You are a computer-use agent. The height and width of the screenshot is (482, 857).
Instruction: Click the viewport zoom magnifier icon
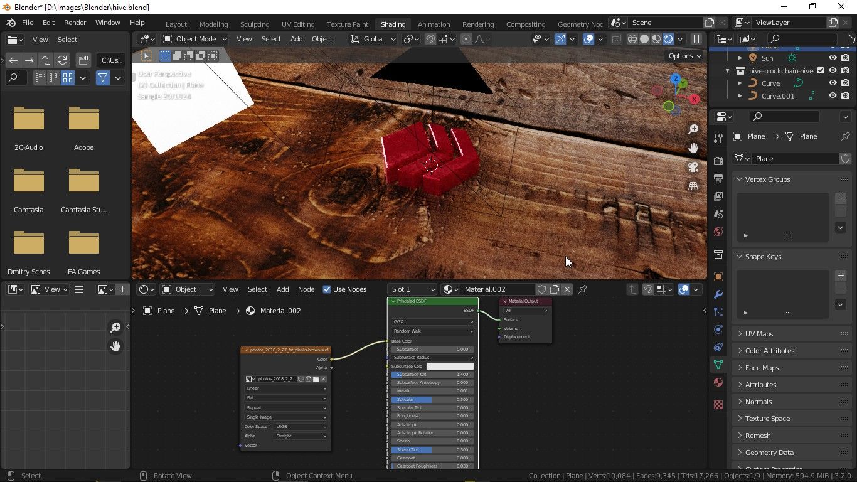click(x=693, y=129)
